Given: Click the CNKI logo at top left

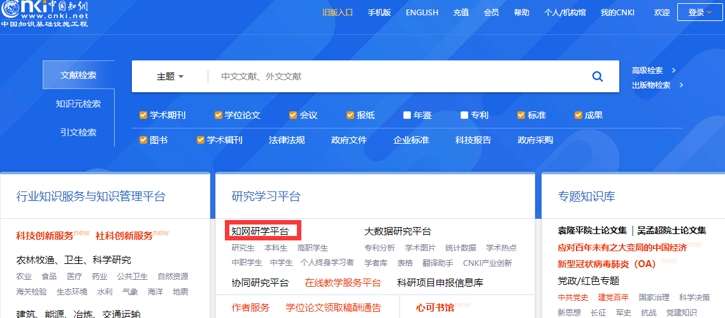Looking at the screenshot, I should (44, 14).
